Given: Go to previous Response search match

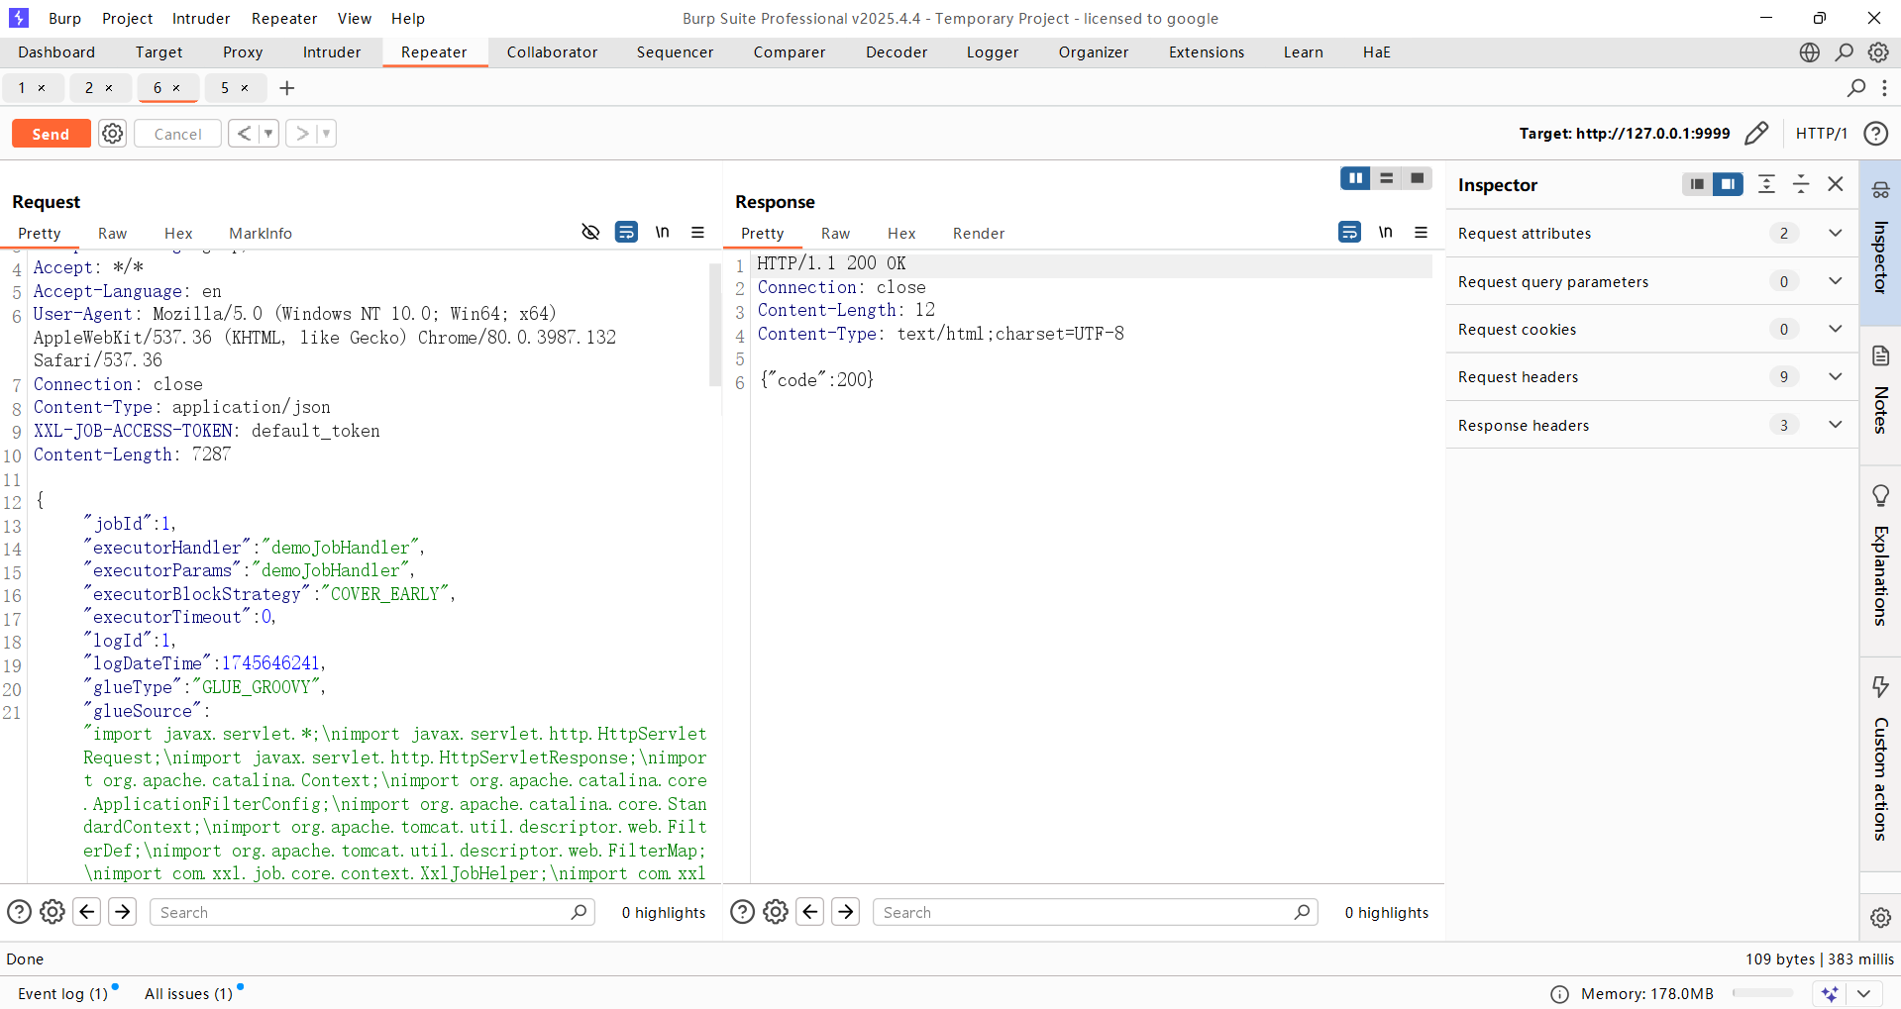Looking at the screenshot, I should (x=810, y=912).
